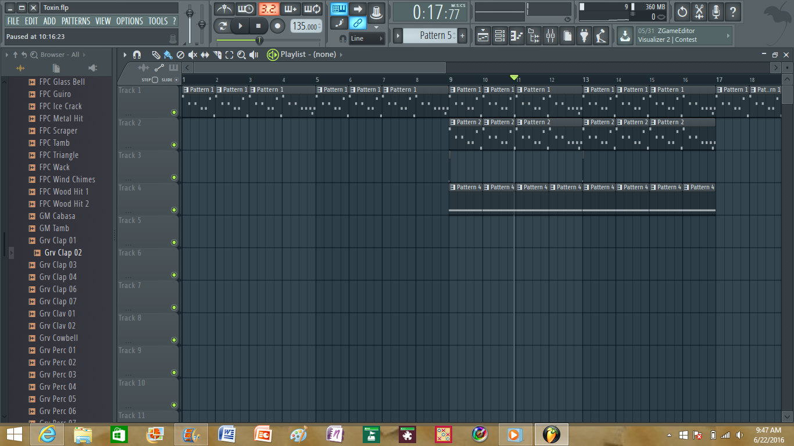This screenshot has width=794, height=446.
Task: Open the Mixer icon
Action: point(550,36)
